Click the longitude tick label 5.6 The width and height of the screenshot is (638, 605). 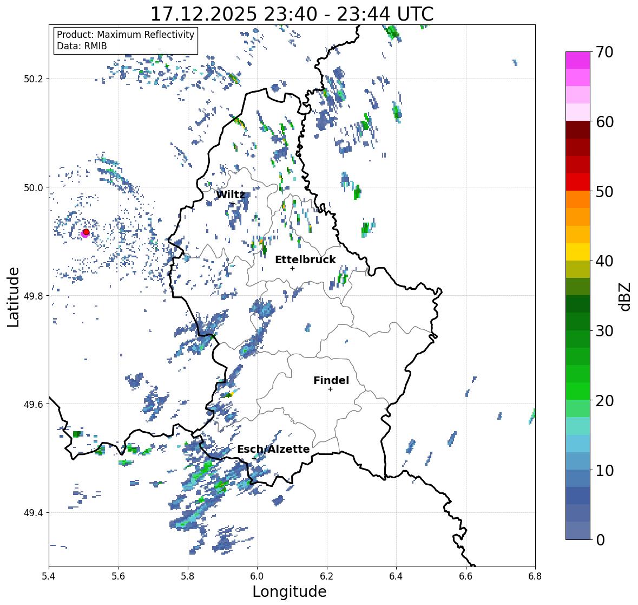coord(119,576)
